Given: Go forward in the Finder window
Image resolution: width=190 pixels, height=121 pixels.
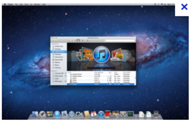Looking at the screenshot, I should [56, 40].
